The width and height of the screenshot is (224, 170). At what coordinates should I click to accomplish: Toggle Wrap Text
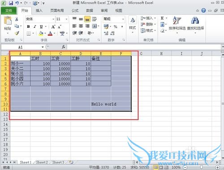click(x=94, y=19)
